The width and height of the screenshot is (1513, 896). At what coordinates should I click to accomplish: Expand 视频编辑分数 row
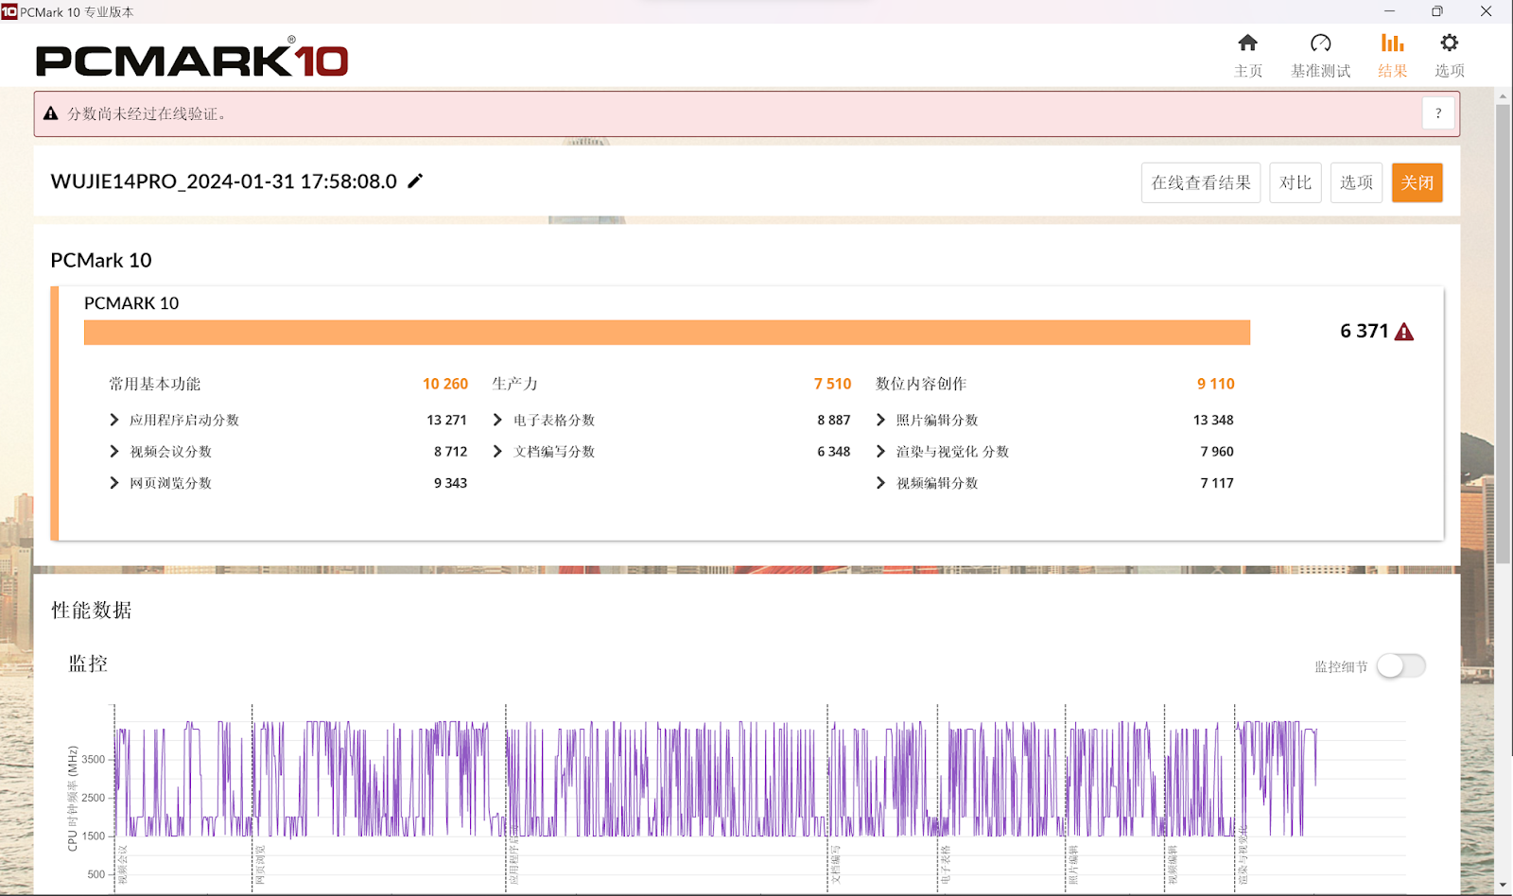pos(880,483)
